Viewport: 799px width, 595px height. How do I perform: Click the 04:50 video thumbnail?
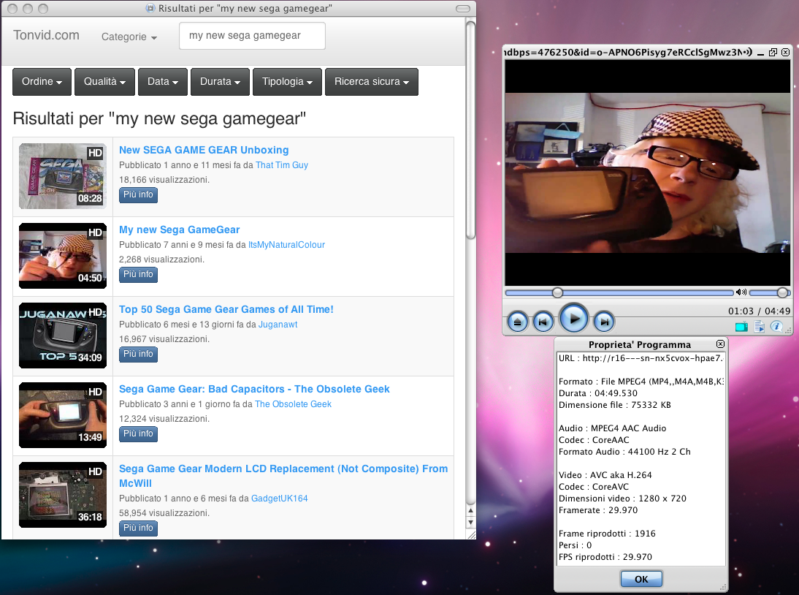click(63, 255)
